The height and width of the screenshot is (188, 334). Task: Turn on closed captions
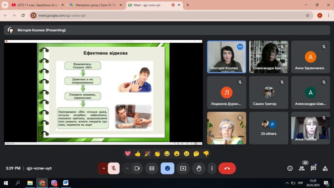click(x=152, y=168)
